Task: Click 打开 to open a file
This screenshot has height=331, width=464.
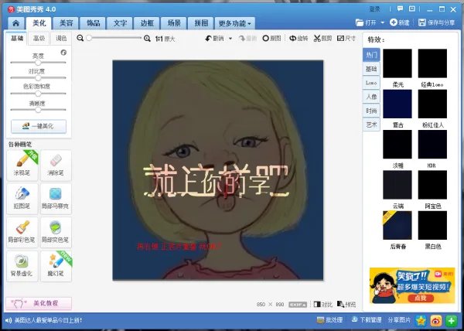Action: (366, 22)
